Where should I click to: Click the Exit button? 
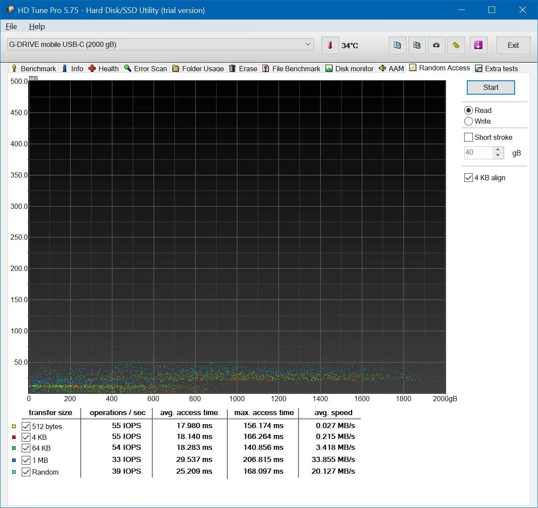(x=513, y=45)
